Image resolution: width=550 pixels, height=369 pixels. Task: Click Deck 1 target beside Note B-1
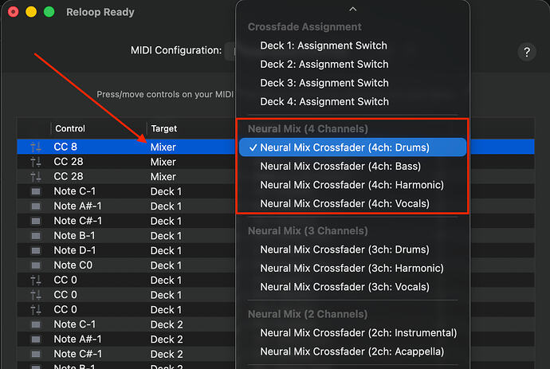[166, 236]
